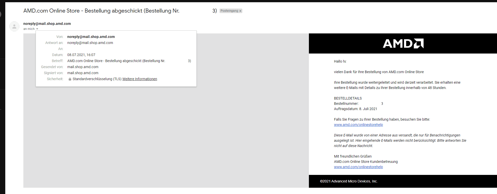Viewport: 497px width, 194px height.
Task: Select the 'Antwort an' noreply address
Action: click(90, 43)
